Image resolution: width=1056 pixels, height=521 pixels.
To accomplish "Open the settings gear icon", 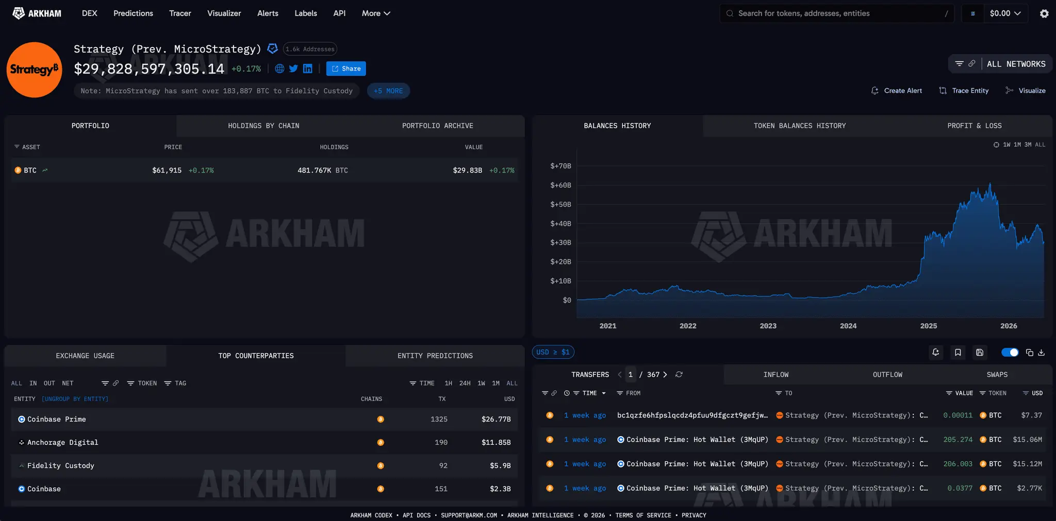I will (x=1044, y=13).
